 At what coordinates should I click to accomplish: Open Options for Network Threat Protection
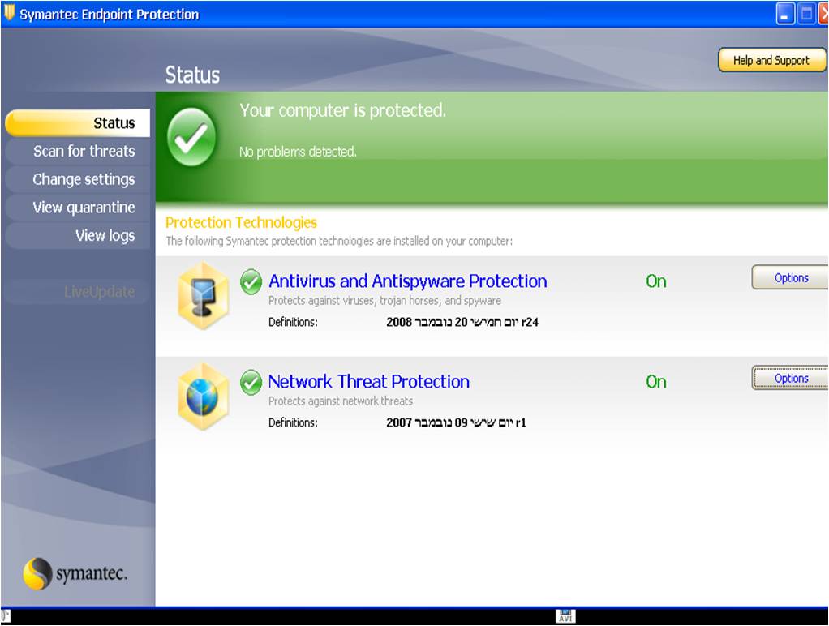pyautogui.click(x=790, y=378)
